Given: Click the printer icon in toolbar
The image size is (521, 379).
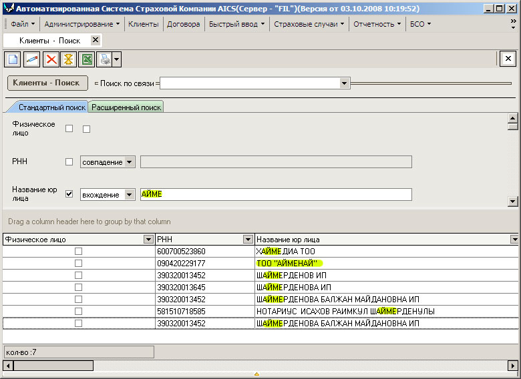Looking at the screenshot, I should 104,59.
